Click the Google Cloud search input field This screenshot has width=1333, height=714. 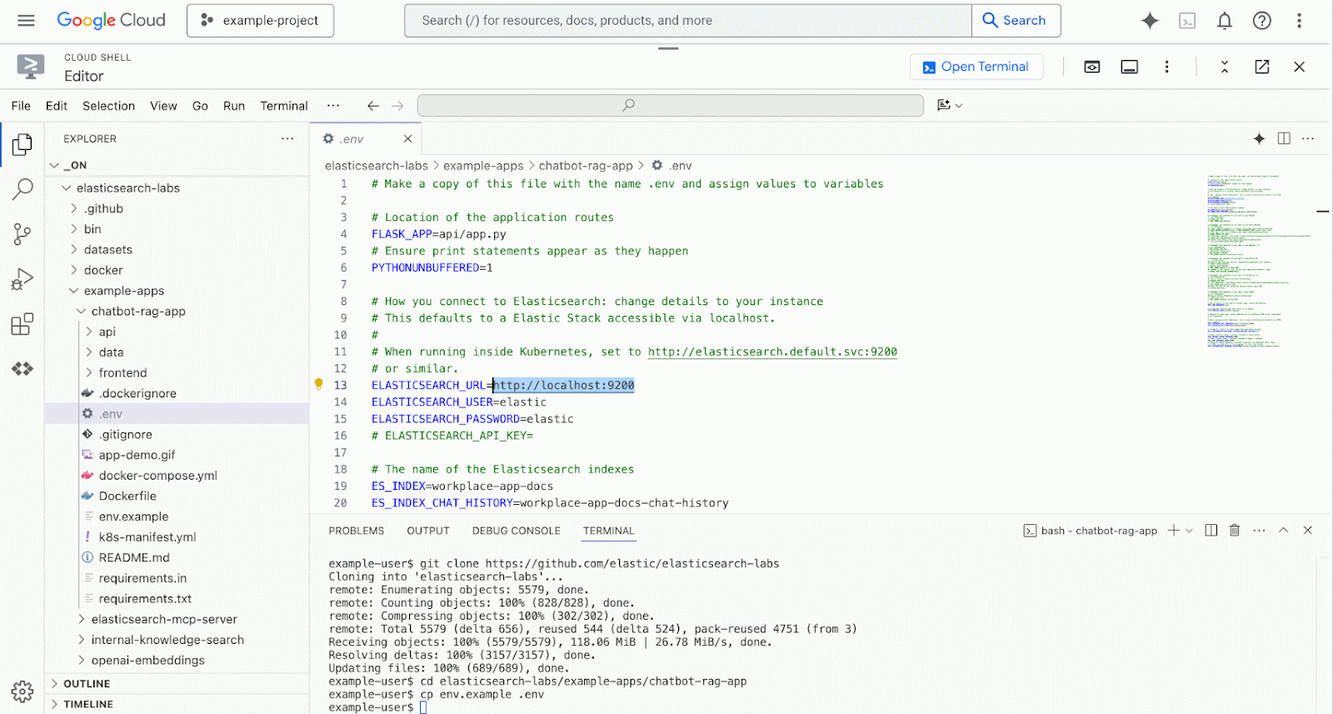click(687, 21)
